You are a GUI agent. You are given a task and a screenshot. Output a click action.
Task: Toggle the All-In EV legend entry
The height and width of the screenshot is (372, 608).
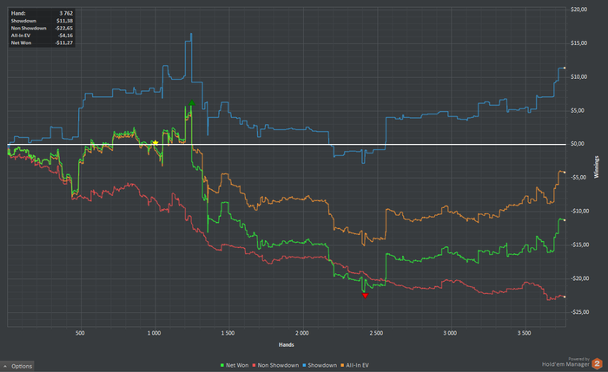pos(354,365)
